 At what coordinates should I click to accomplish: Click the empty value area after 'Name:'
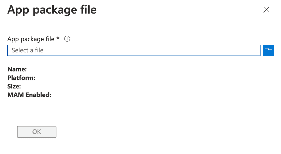point(67,69)
